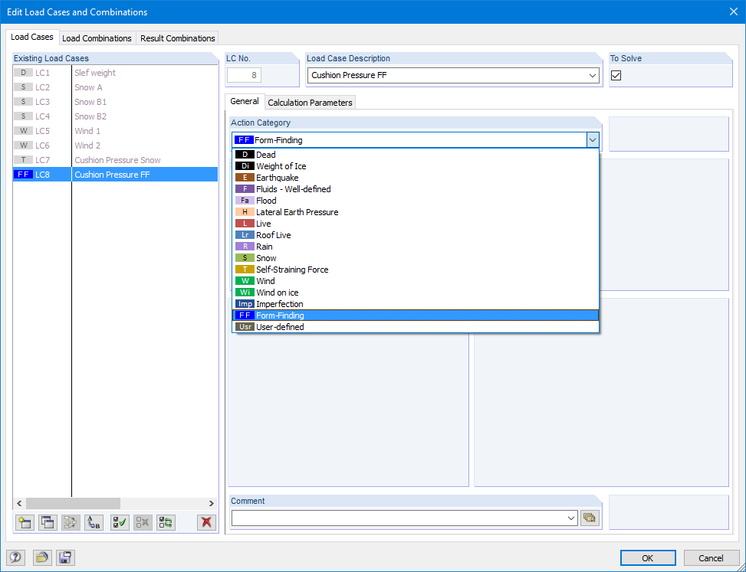746x572 pixels.
Task: Click the W badge of LC6
Action: [x=23, y=145]
